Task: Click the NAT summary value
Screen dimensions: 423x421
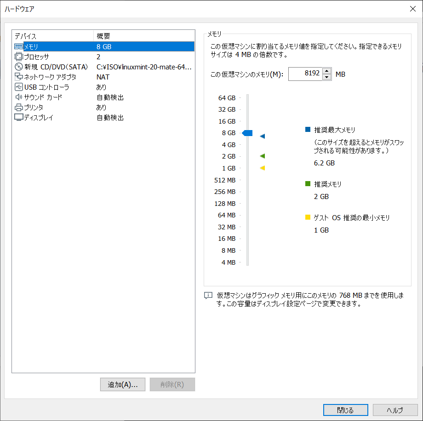Action: [103, 77]
